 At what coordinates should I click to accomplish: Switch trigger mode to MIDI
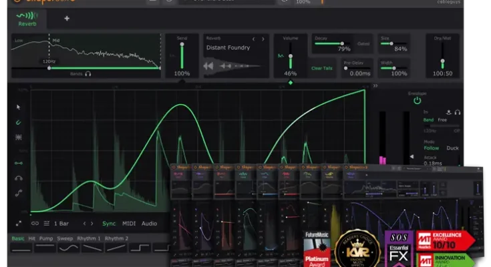tap(128, 224)
